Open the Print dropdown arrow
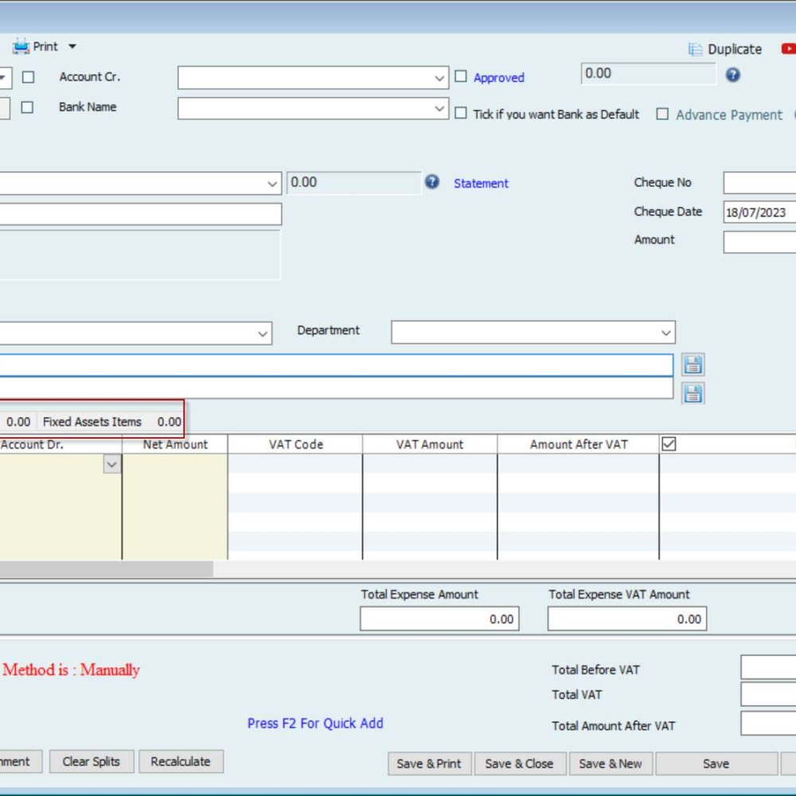The width and height of the screenshot is (796, 796). click(72, 47)
